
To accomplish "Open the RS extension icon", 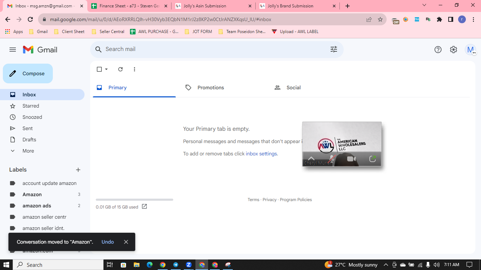I will click(x=428, y=20).
